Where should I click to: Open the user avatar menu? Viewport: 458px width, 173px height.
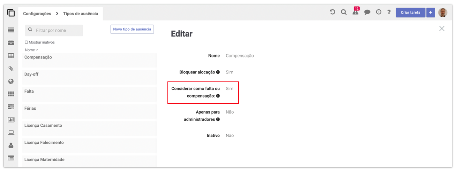pos(443,13)
